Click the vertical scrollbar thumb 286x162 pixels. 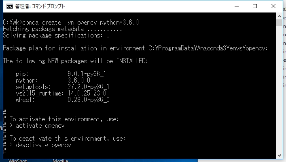point(279,23)
